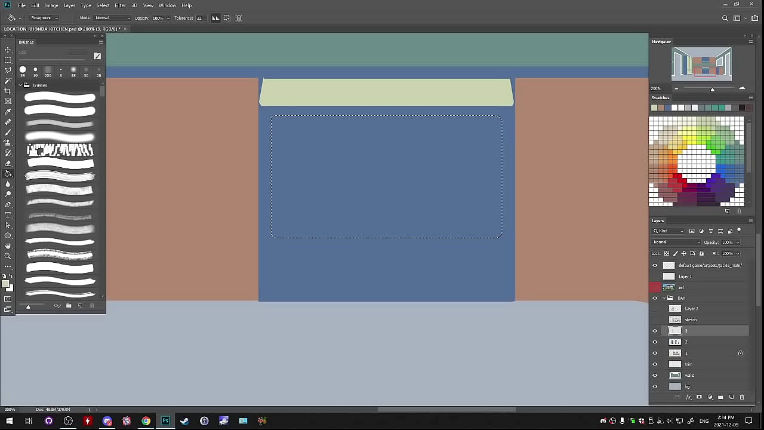
Task: Collapse the DAY layer group
Action: click(664, 298)
